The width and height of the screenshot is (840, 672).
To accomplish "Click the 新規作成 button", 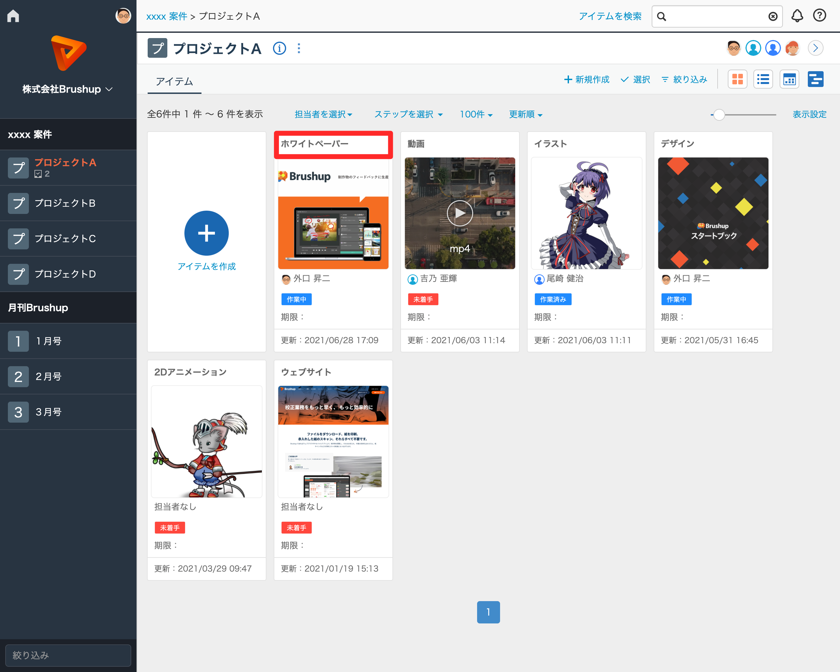I will (587, 79).
